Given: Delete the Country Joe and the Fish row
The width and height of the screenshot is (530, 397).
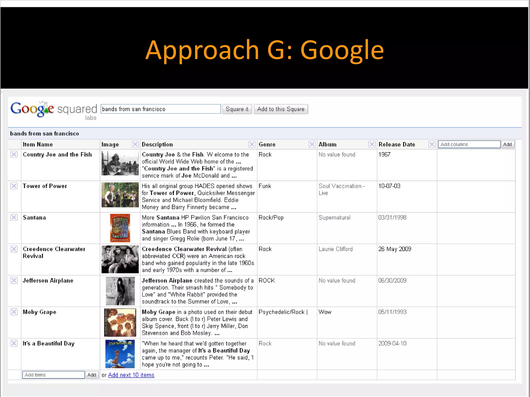Looking at the screenshot, I should coord(14,154).
